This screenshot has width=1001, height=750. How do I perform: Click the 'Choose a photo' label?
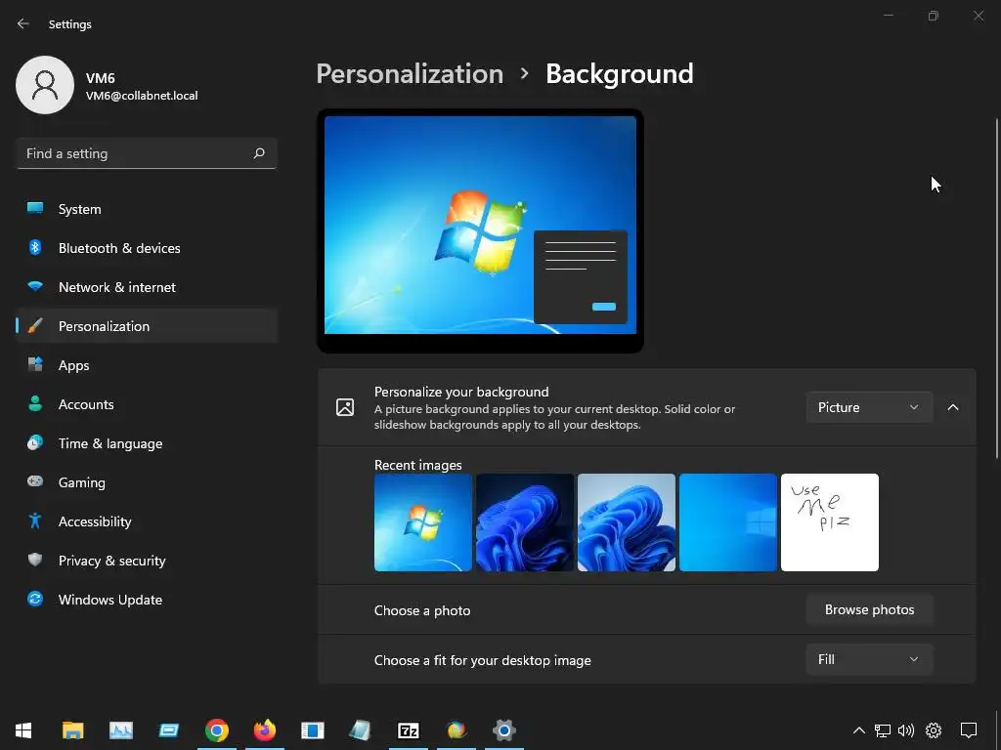tap(422, 610)
